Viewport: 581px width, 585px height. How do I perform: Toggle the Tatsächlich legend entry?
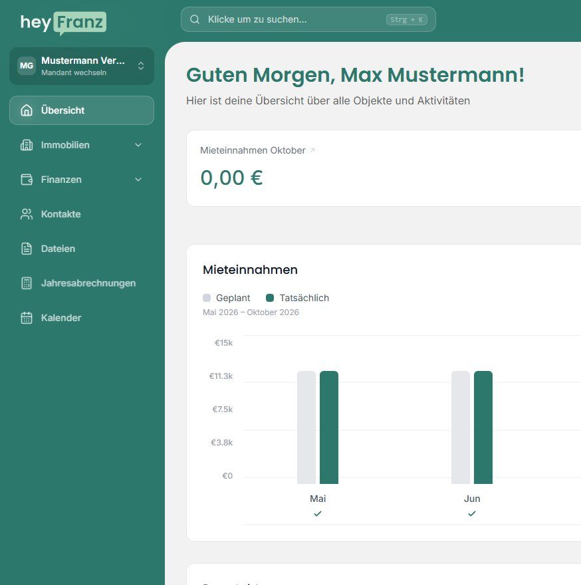coord(297,298)
